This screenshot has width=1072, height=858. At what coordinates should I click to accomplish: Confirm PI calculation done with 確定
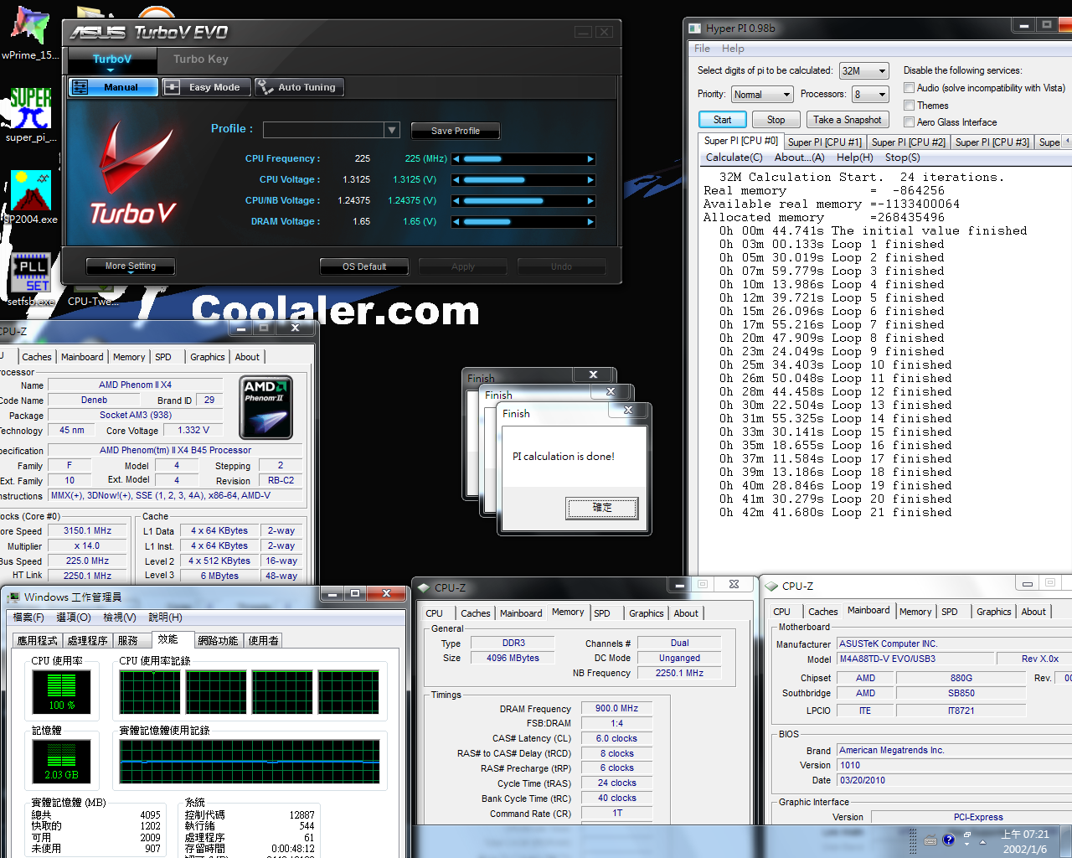coord(602,508)
